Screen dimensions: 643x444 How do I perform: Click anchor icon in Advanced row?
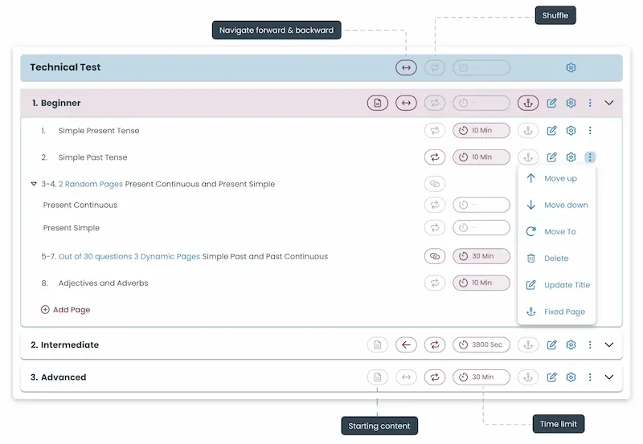[528, 377]
